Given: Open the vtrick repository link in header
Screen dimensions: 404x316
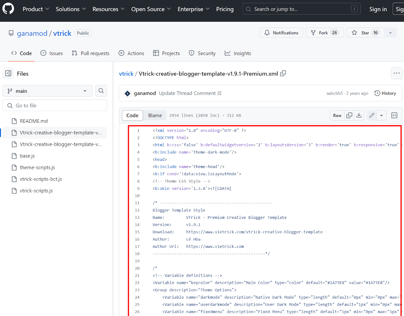Looking at the screenshot, I should click(62, 33).
